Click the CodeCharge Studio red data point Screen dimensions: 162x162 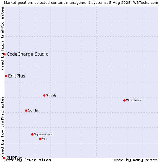[x=4, y=54]
